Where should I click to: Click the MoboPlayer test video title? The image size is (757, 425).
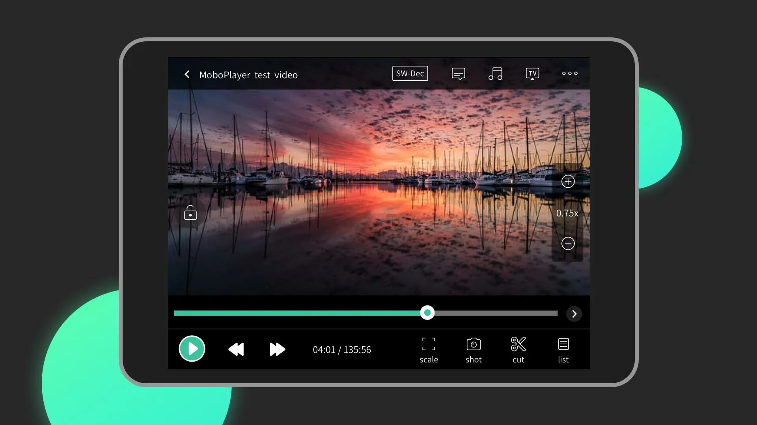(248, 75)
